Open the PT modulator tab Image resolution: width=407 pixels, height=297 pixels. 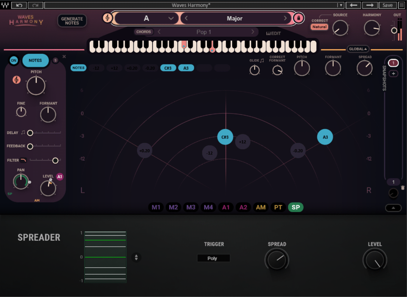tap(278, 207)
